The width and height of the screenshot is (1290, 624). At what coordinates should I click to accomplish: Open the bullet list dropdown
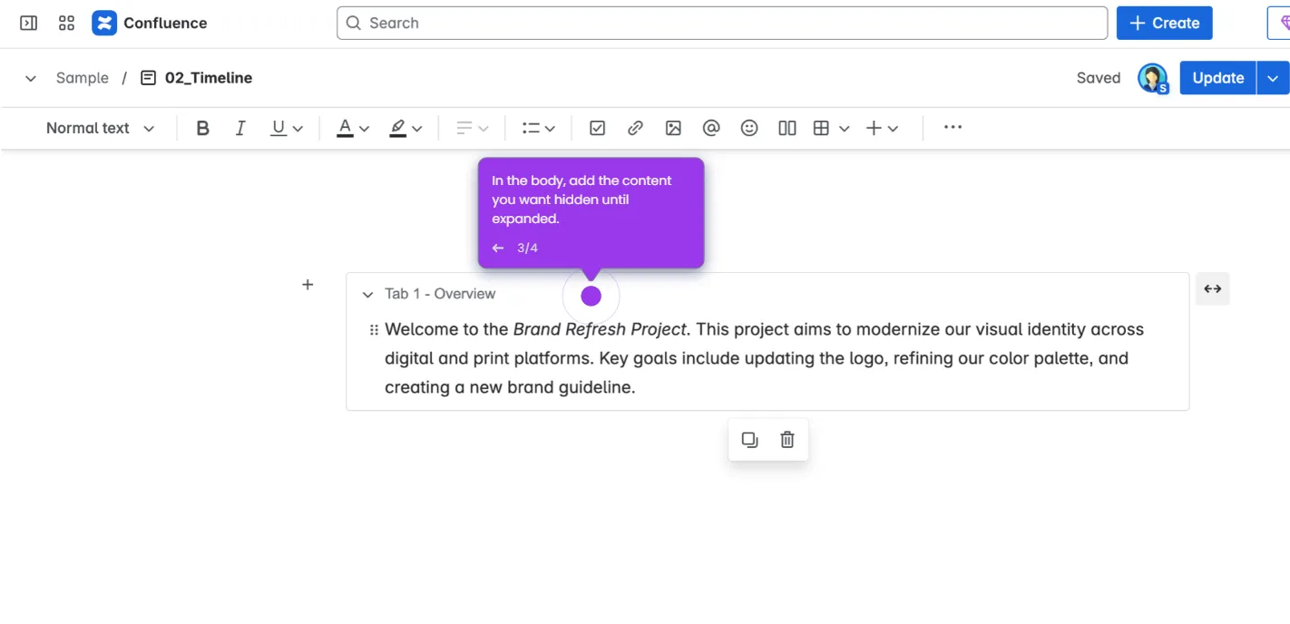pos(539,128)
